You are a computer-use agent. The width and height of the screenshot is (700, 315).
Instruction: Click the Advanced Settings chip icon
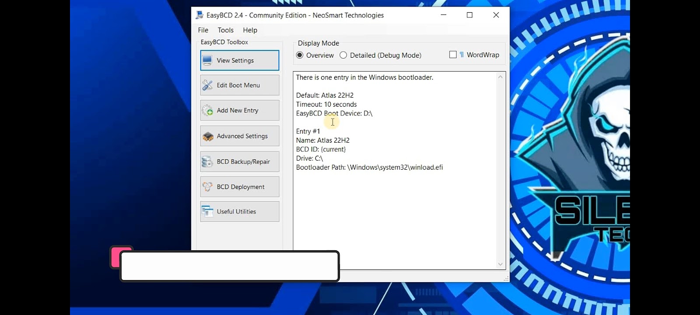tap(207, 136)
